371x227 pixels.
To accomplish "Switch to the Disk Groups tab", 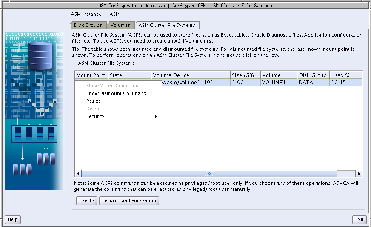I will (x=88, y=25).
